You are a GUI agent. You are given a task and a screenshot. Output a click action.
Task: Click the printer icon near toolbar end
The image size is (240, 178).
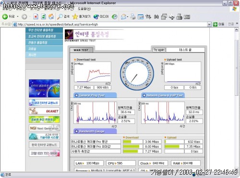point(179,16)
